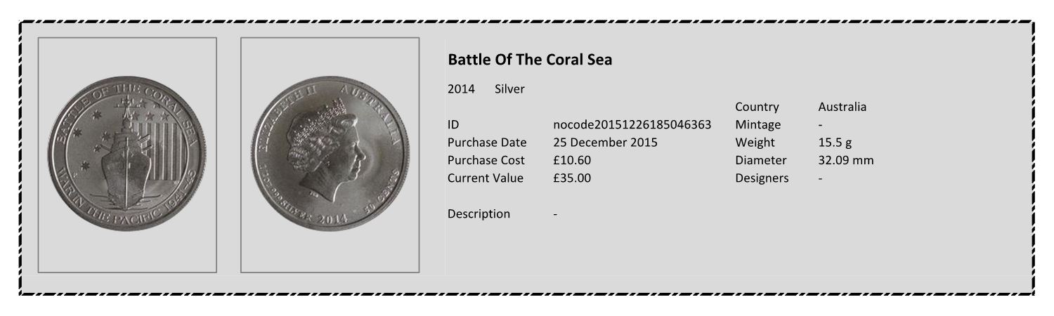Click the Purchase Date label
This screenshot has width=1054, height=316.
click(487, 143)
